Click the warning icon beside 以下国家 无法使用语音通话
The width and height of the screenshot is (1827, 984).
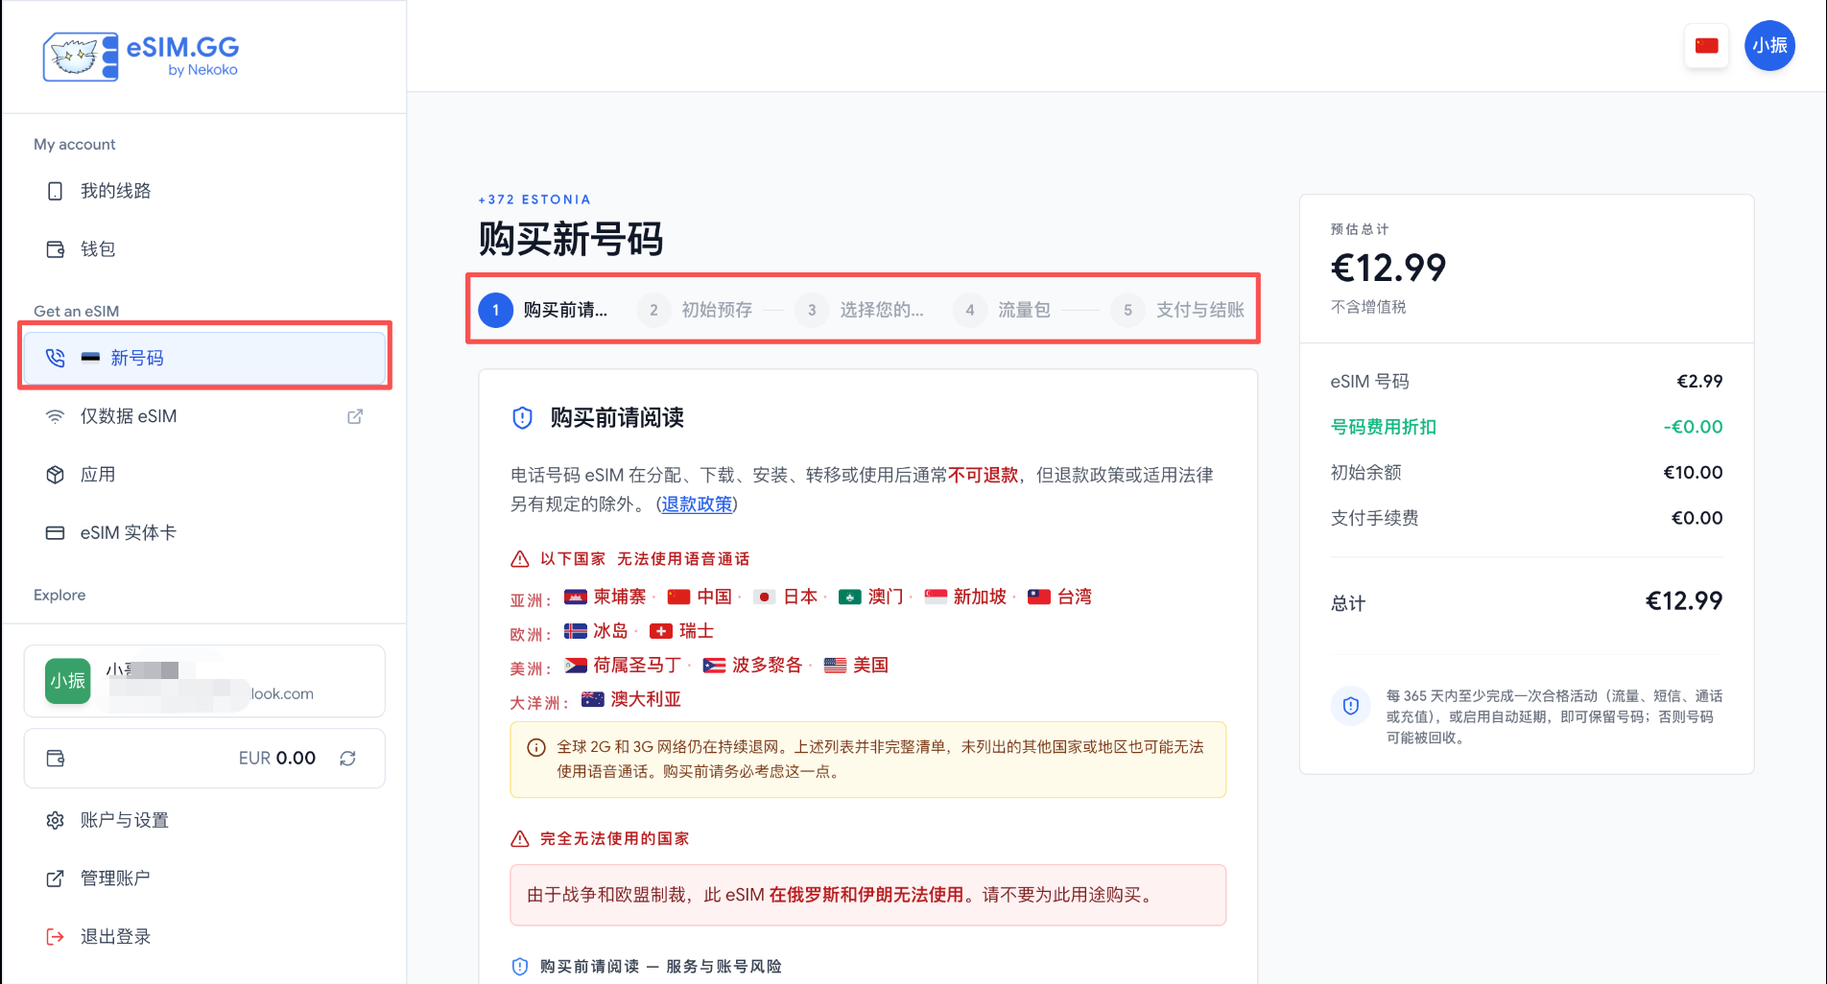coord(520,559)
